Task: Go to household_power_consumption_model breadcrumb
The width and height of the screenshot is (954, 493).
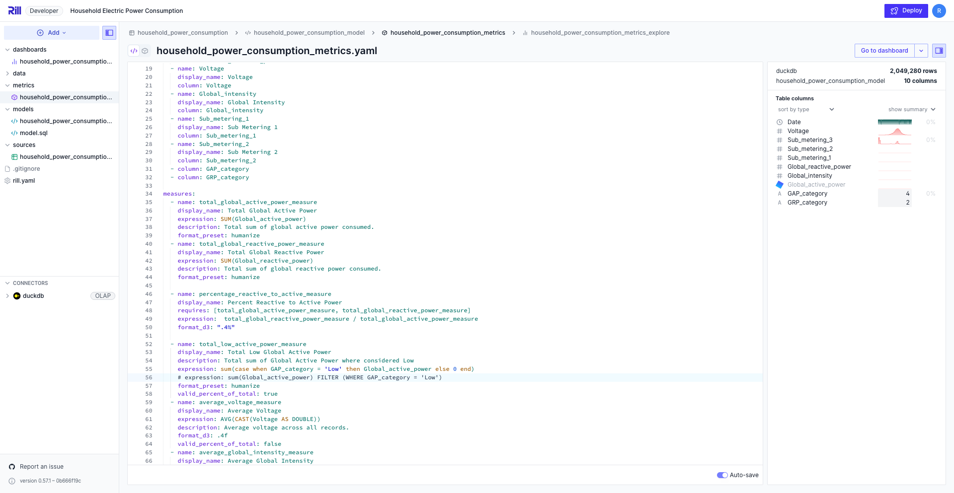Action: coord(309,33)
